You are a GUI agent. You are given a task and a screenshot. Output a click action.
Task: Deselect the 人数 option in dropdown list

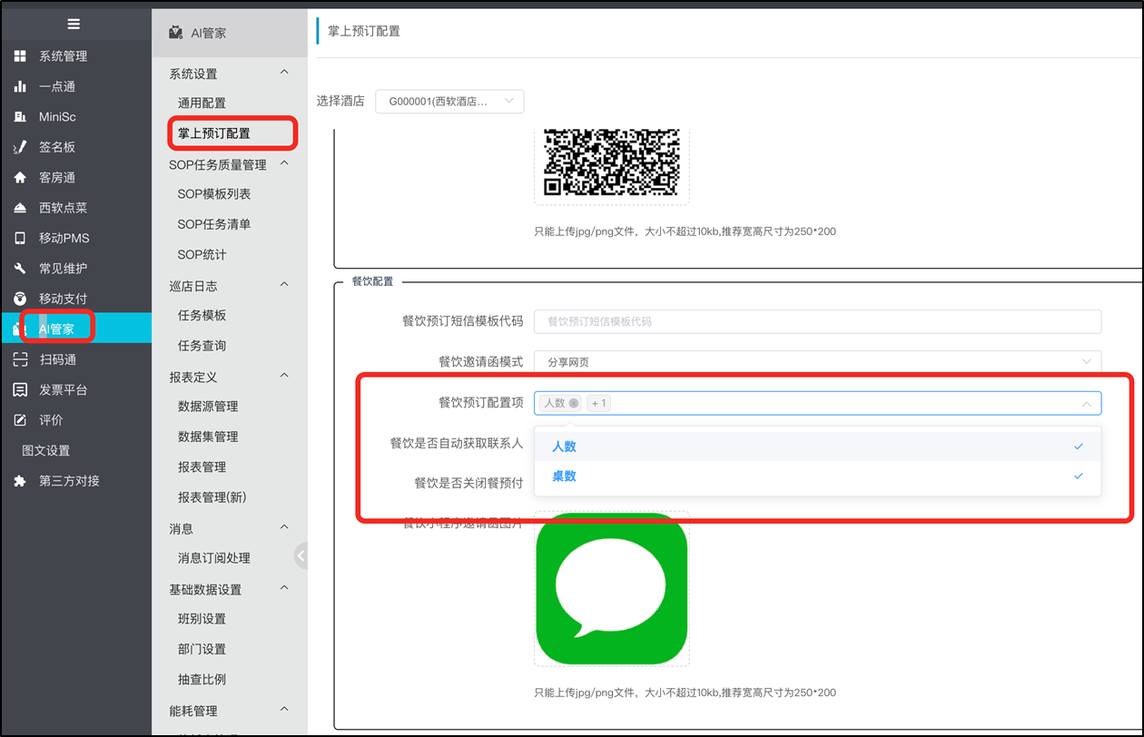817,447
